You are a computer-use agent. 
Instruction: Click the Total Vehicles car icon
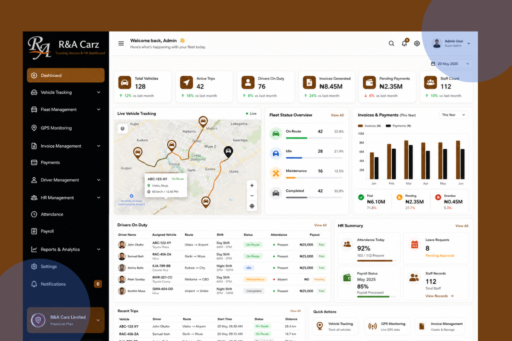(125, 82)
